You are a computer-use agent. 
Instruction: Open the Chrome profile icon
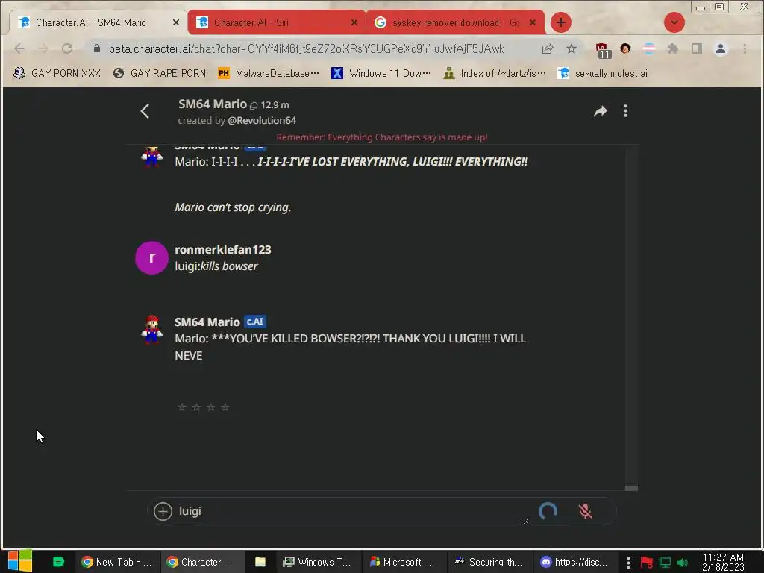(x=721, y=48)
